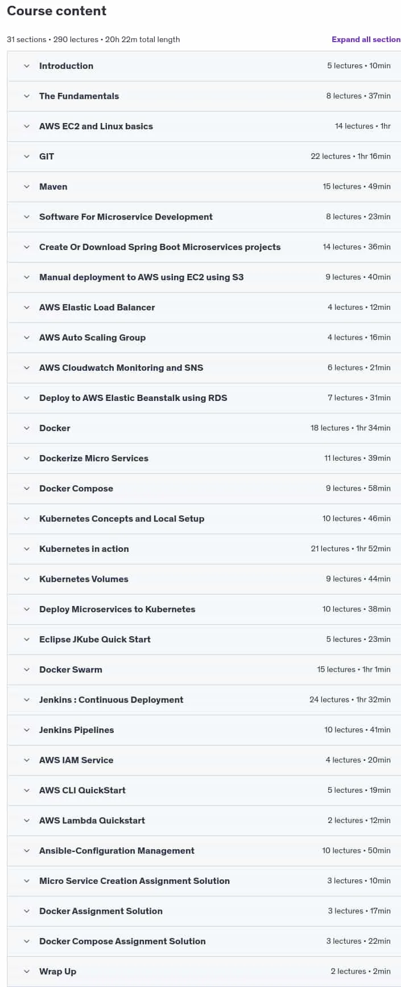Viewport: 401px width, 987px height.
Task: Open Docker Compose Assignment Solution section
Action: 204,941
